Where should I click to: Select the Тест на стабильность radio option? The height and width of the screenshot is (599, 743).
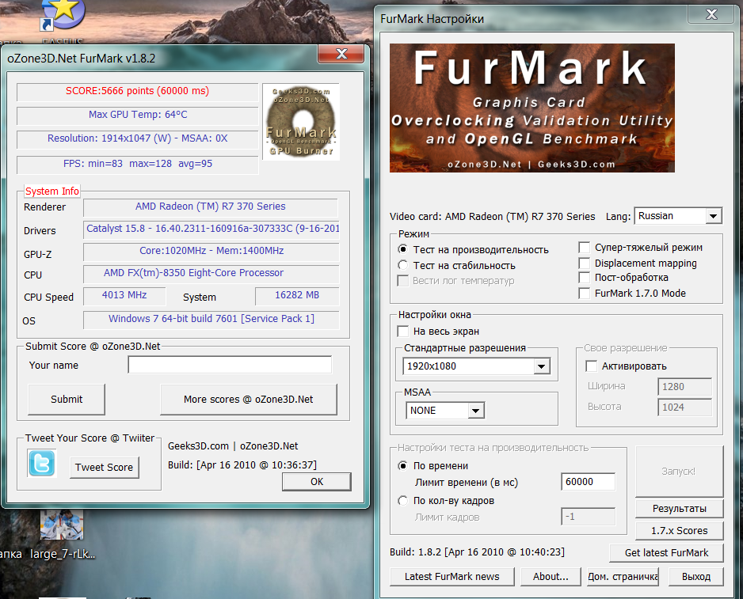coord(403,266)
